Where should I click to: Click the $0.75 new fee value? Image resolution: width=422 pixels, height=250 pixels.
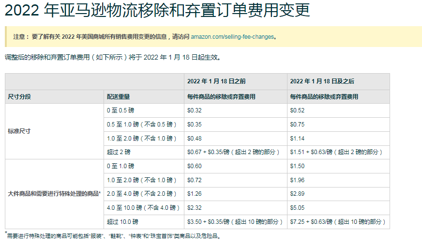[297, 125]
